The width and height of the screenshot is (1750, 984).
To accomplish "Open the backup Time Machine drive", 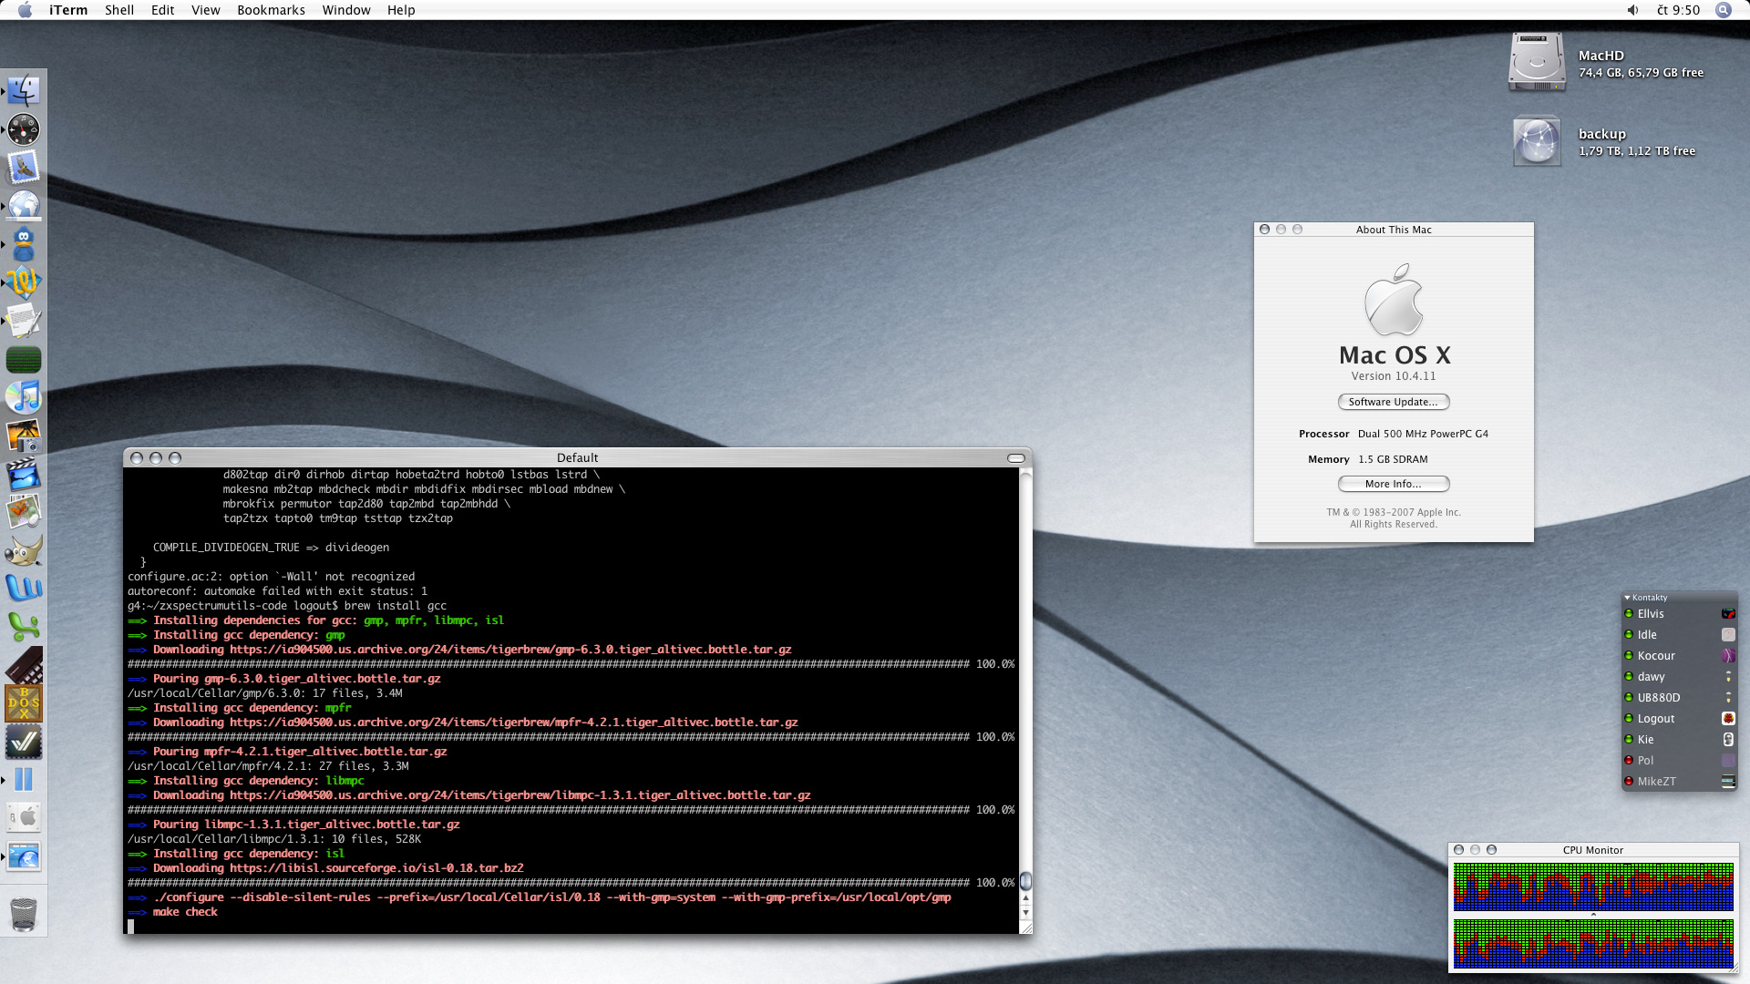I will [x=1537, y=142].
